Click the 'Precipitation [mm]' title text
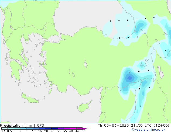 coord(18,126)
